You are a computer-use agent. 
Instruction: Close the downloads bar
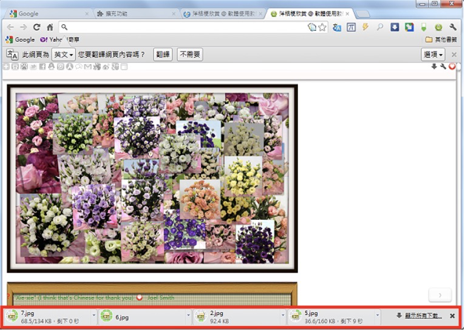click(452, 316)
